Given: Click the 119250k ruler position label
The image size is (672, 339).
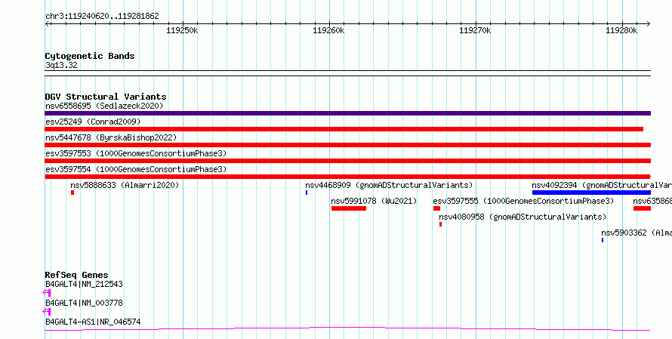Looking at the screenshot, I should (182, 31).
